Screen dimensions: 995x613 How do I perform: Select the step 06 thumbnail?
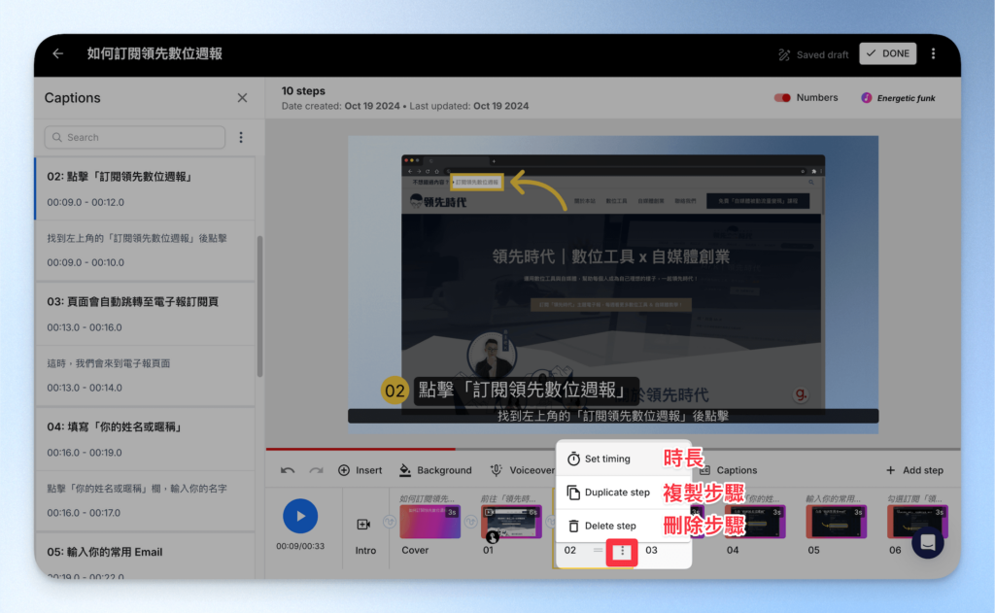(917, 522)
